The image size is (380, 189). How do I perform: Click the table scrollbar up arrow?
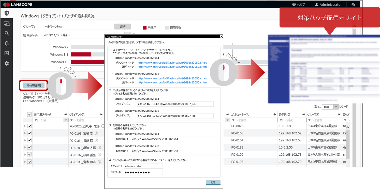pos(347,127)
